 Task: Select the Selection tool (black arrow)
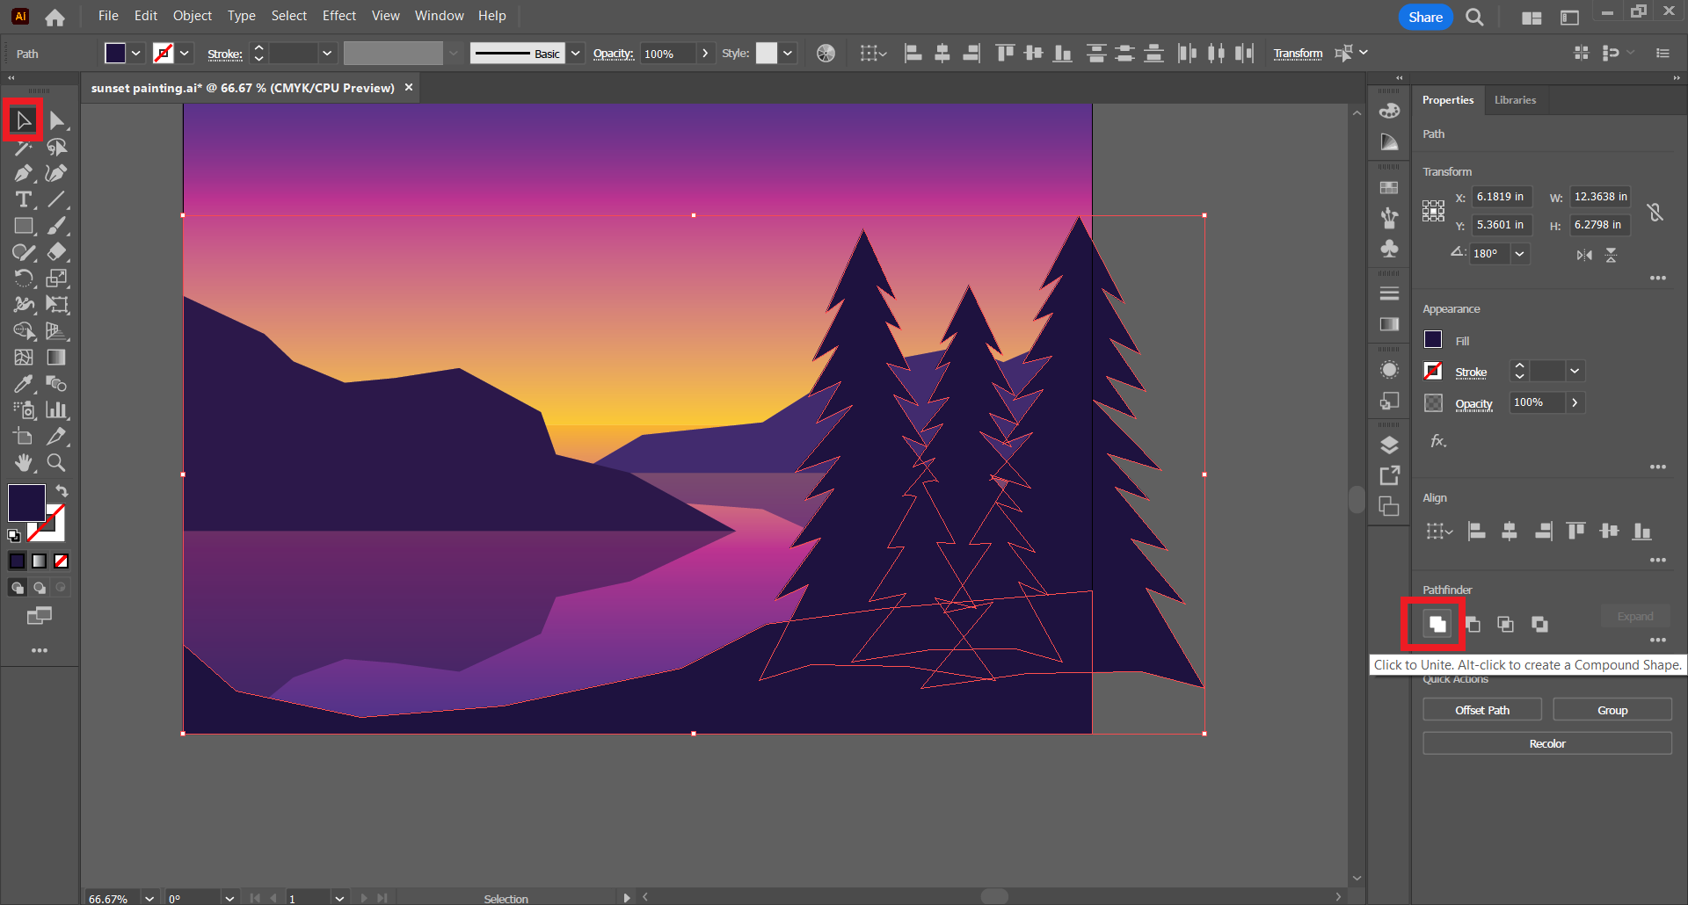point(24,120)
